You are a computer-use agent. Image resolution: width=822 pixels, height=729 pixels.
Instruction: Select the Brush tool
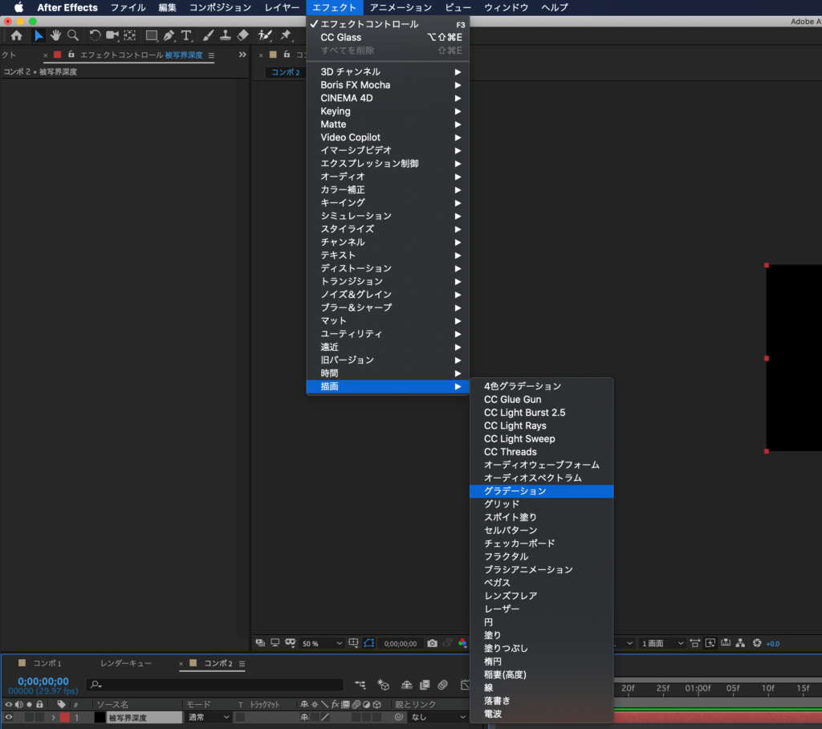coord(208,35)
